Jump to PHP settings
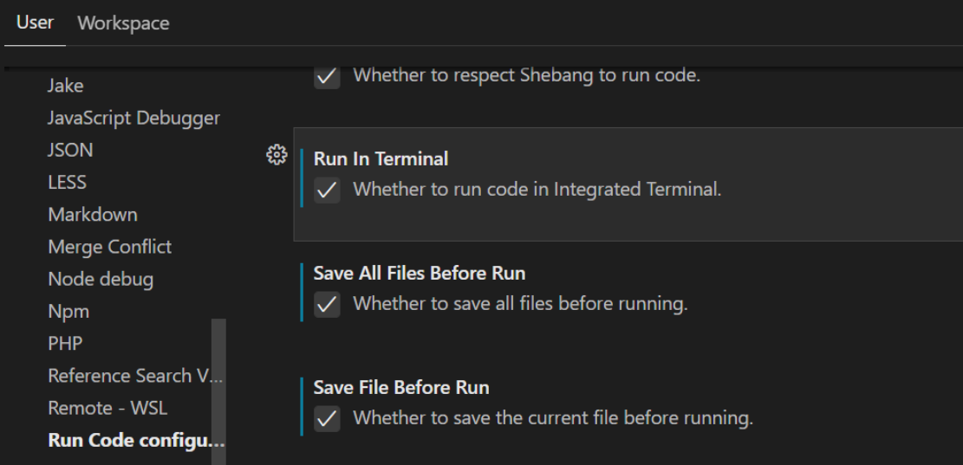 65,343
